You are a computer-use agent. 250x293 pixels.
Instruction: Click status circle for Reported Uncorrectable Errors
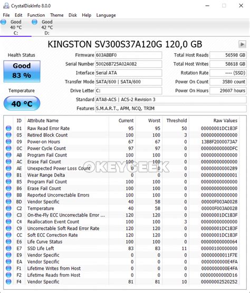tap(8, 195)
